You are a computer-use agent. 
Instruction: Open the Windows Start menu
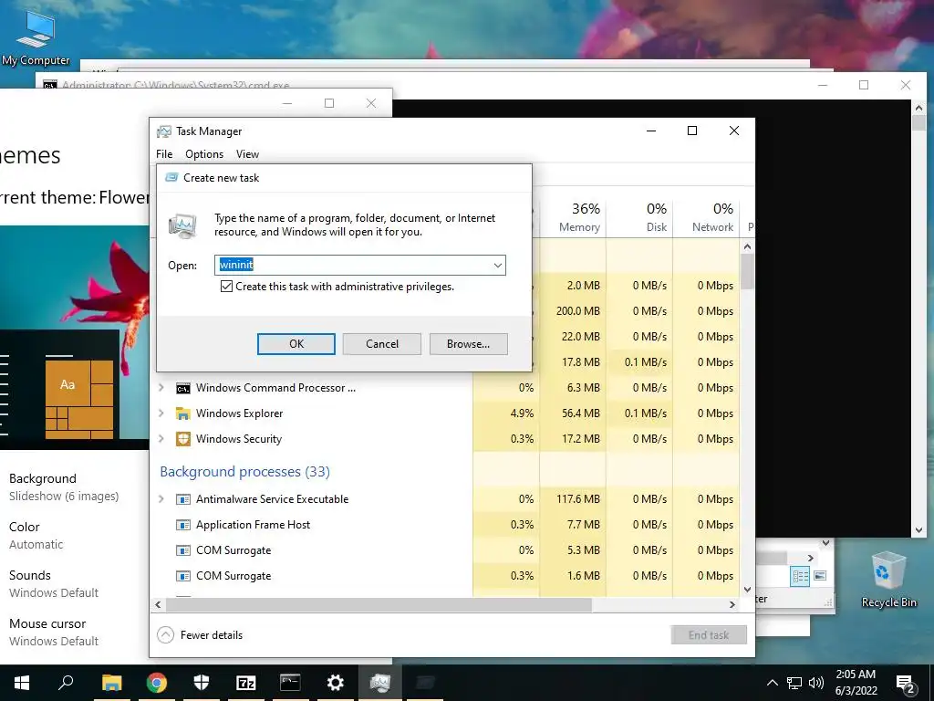point(22,683)
